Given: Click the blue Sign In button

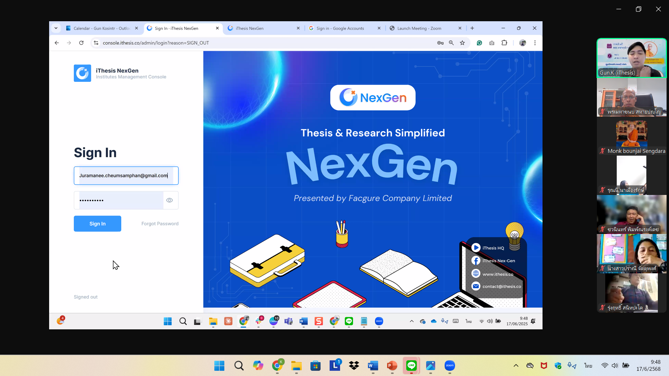Looking at the screenshot, I should click(98, 224).
